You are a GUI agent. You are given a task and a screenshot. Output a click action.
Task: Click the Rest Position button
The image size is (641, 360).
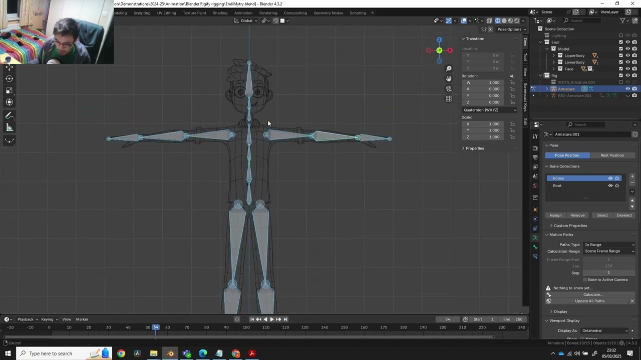click(612, 155)
